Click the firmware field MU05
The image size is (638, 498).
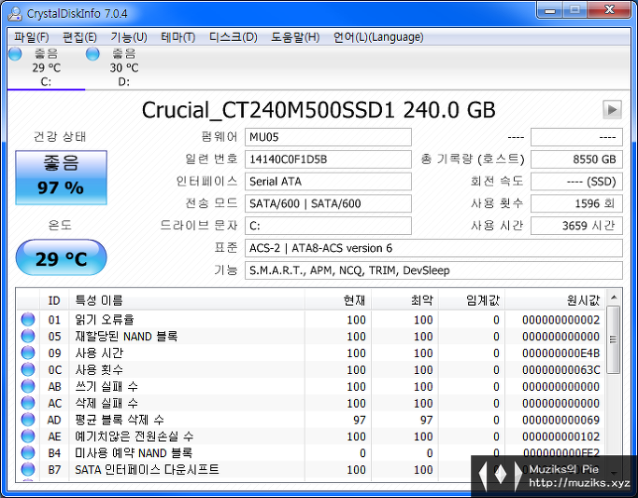pos(328,137)
